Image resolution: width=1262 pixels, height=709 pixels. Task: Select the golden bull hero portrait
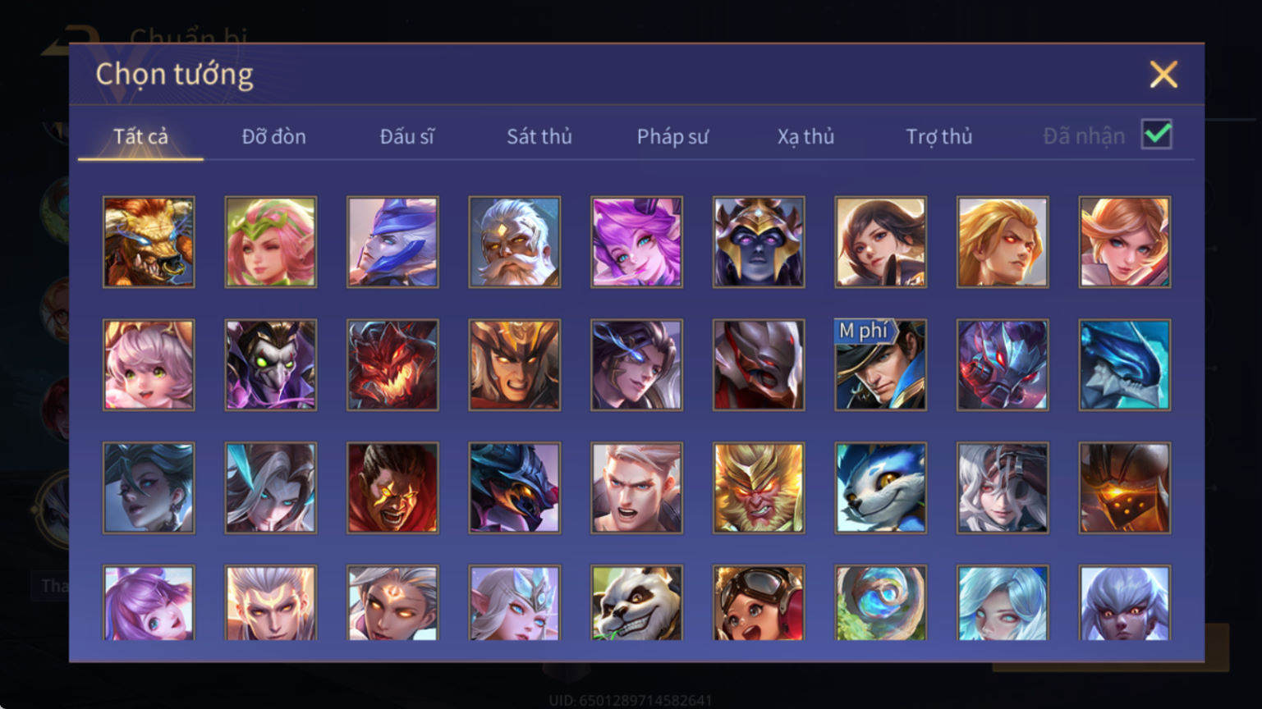point(149,242)
